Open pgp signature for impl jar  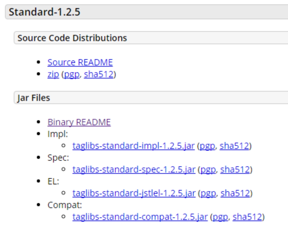(207, 146)
